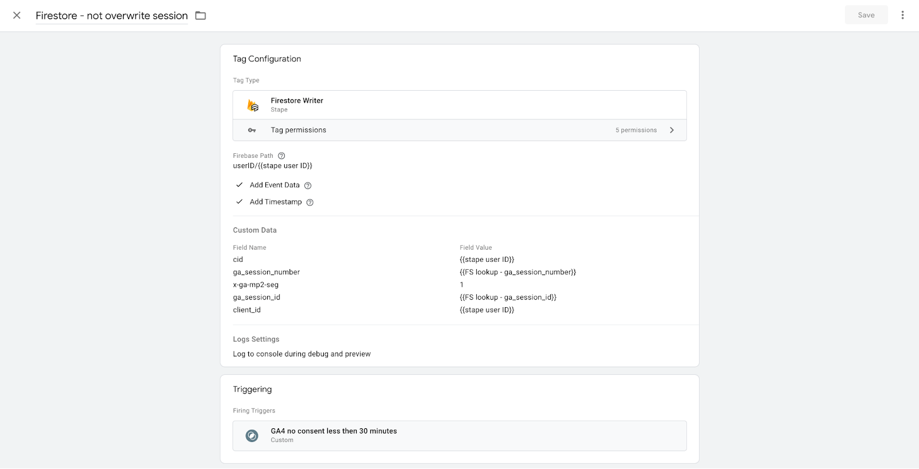Click the key icon for tag permissions

click(252, 130)
